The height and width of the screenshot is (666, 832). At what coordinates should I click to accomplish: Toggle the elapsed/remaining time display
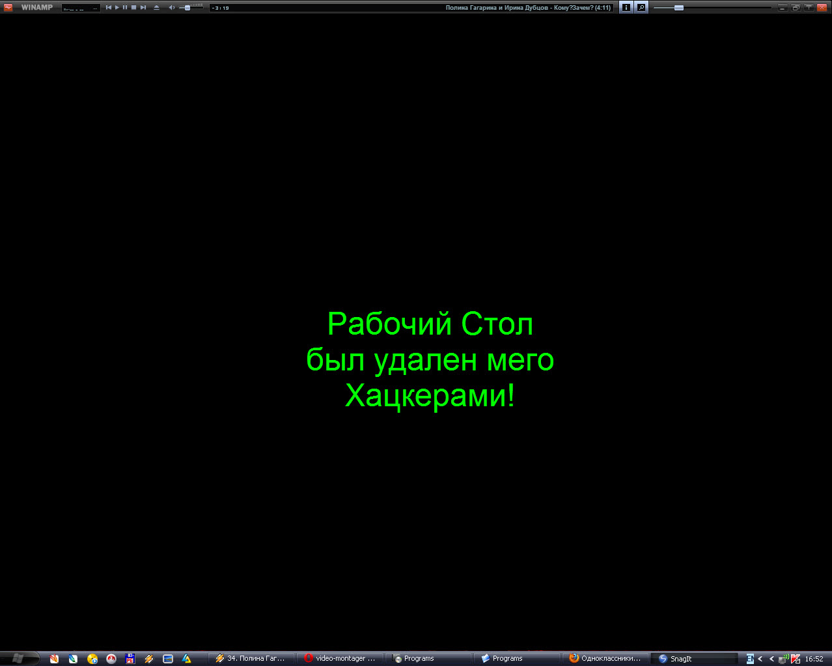coord(221,8)
